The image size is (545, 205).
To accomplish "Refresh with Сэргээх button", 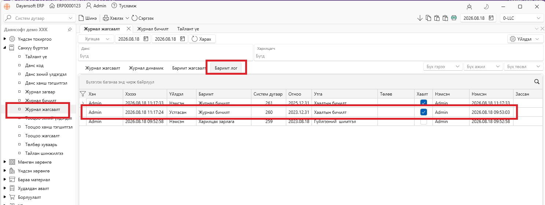I will (143, 18).
